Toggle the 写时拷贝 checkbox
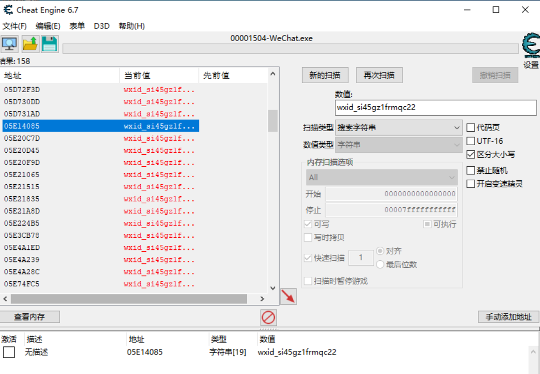Screen dimensions: 540x374 (308, 237)
